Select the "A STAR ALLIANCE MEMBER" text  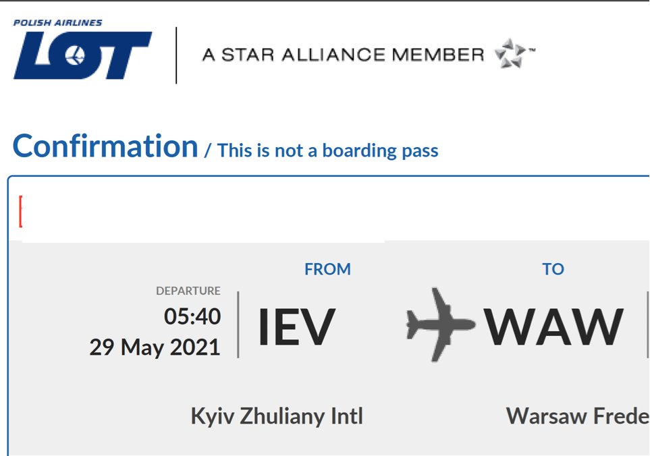point(343,55)
